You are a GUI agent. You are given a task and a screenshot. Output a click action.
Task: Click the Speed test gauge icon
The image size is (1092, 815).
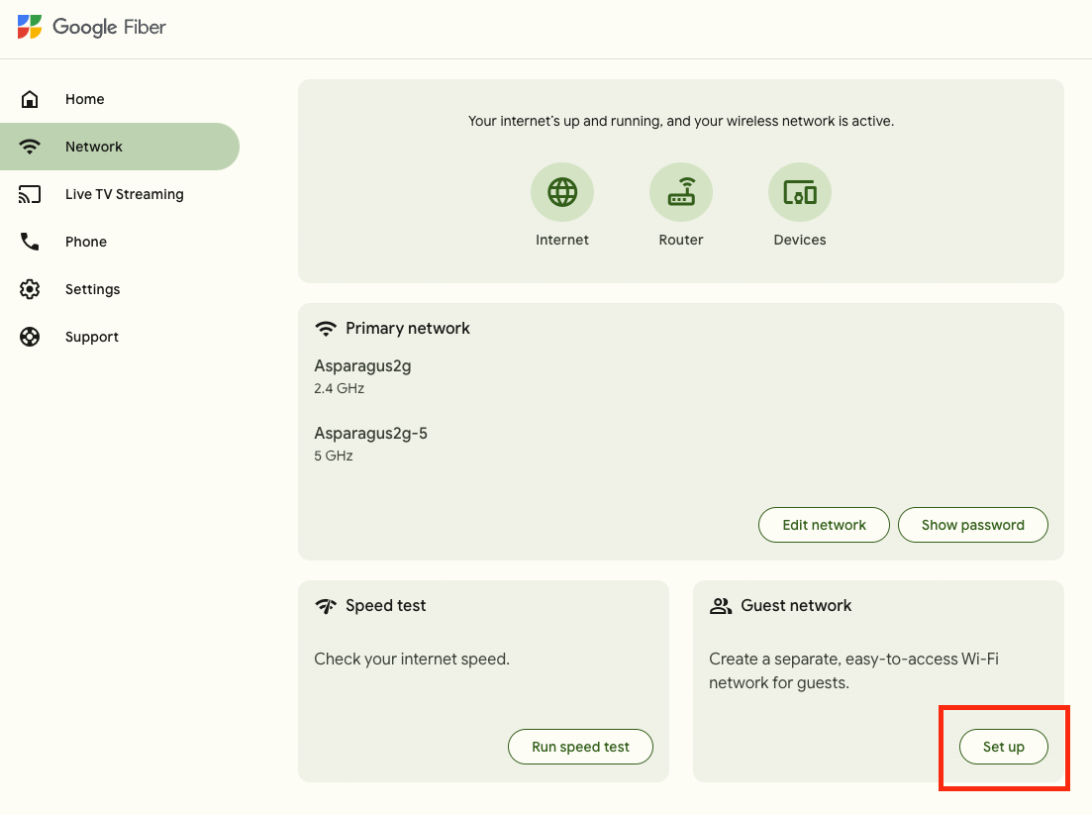tap(326, 606)
